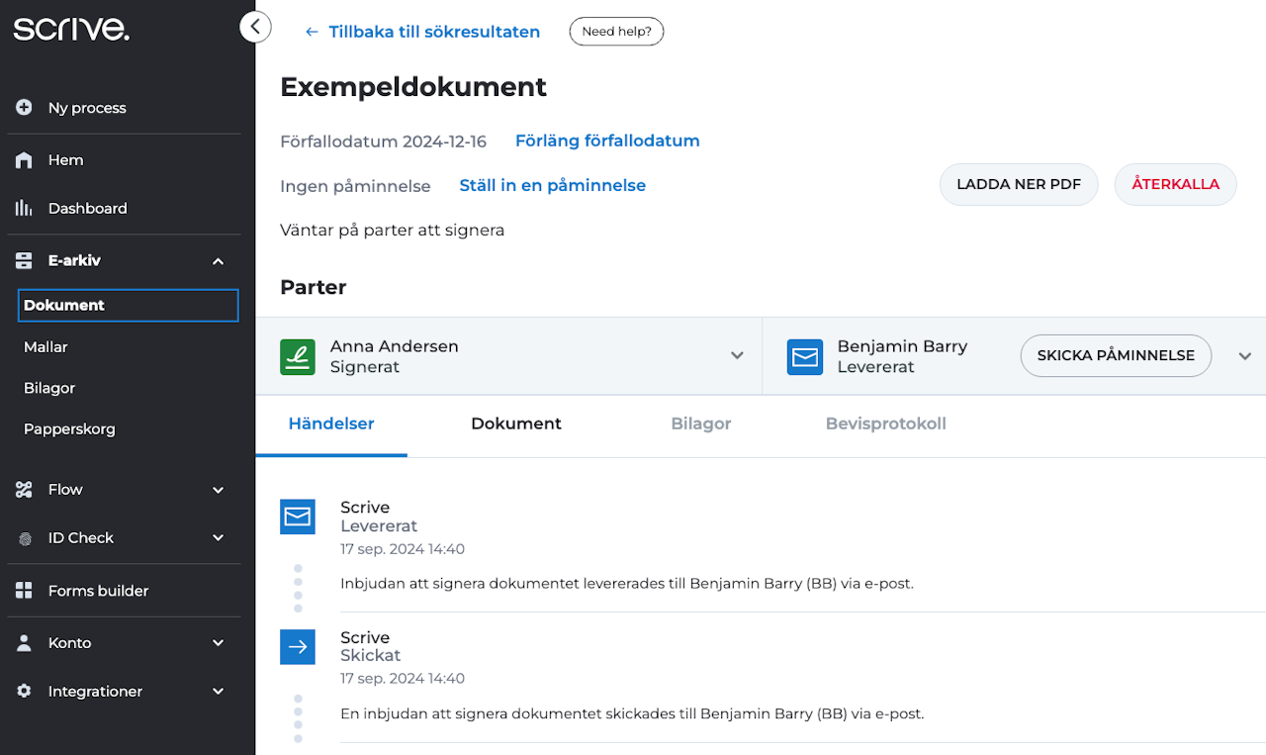Click Anna Andersen's green signature icon

298,356
